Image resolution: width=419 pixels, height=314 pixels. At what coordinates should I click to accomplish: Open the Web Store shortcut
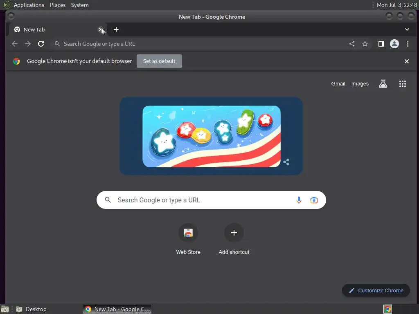pos(188,239)
